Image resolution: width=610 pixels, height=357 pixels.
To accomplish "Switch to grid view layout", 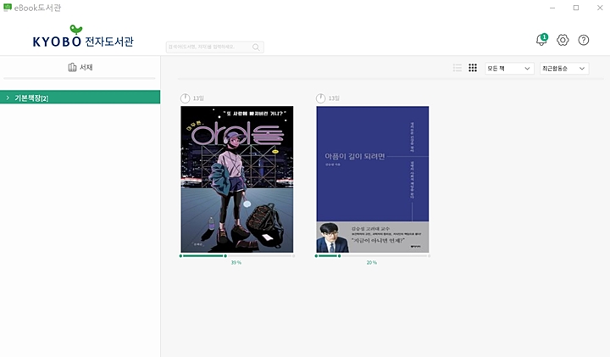I will (x=473, y=68).
